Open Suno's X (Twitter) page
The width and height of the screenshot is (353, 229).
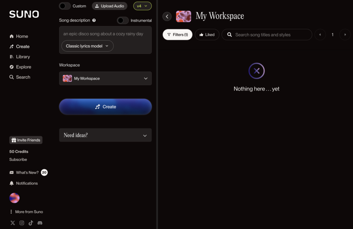pyautogui.click(x=13, y=223)
